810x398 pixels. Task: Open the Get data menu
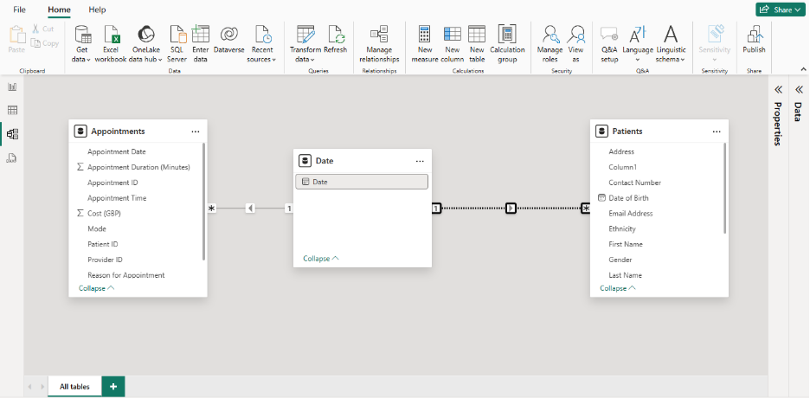(83, 44)
